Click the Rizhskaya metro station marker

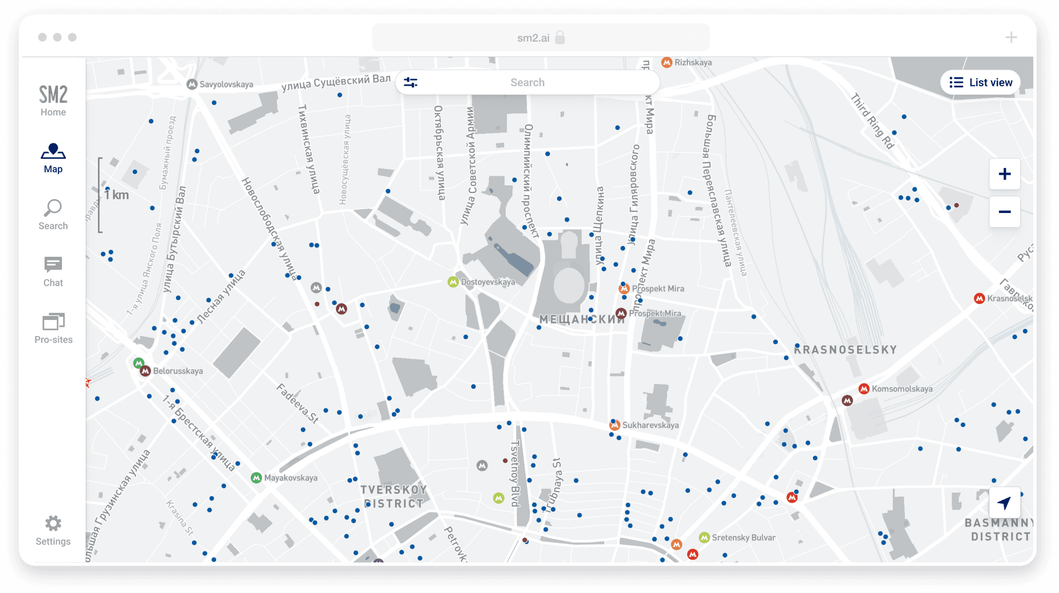(x=667, y=63)
